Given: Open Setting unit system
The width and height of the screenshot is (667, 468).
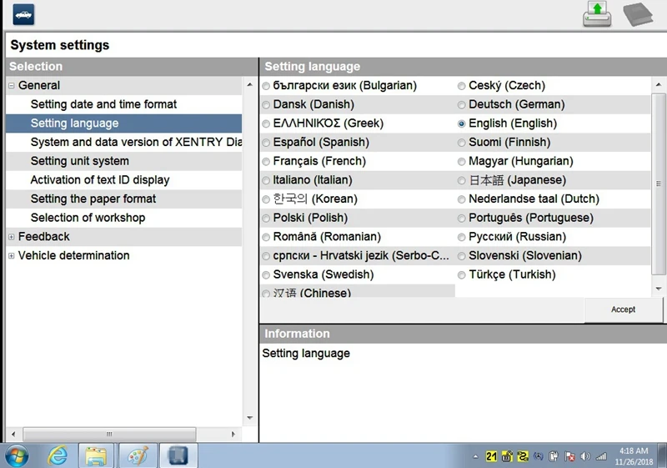Looking at the screenshot, I should pos(123,161).
